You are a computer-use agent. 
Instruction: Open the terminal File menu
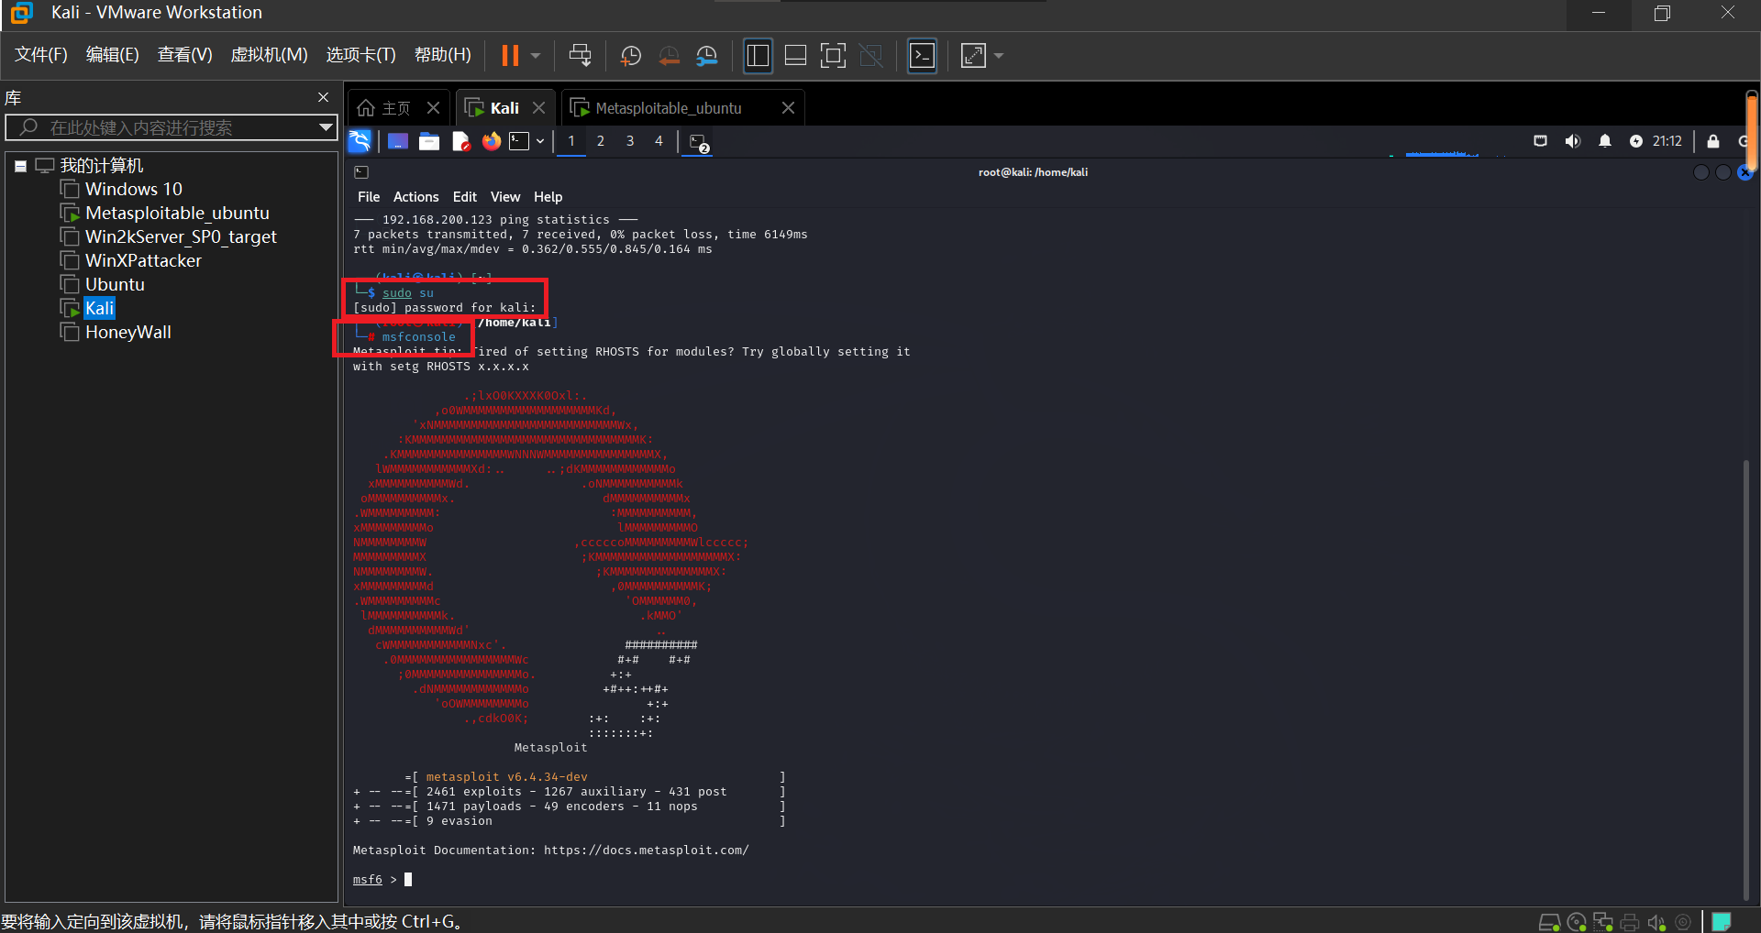[369, 197]
